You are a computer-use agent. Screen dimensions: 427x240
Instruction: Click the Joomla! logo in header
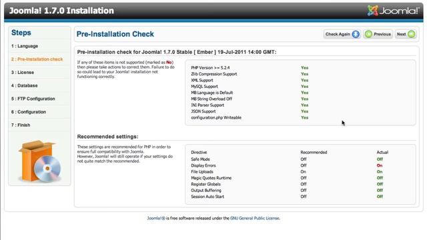393,11
